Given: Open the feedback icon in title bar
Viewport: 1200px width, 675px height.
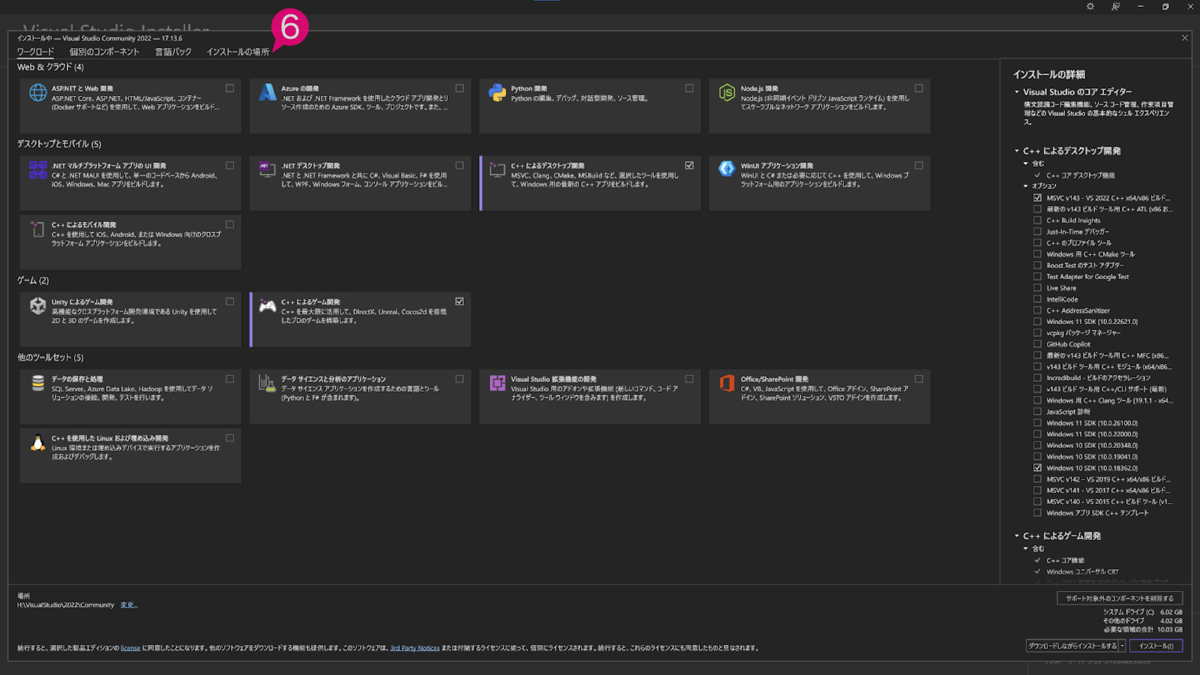Looking at the screenshot, I should [x=1116, y=7].
